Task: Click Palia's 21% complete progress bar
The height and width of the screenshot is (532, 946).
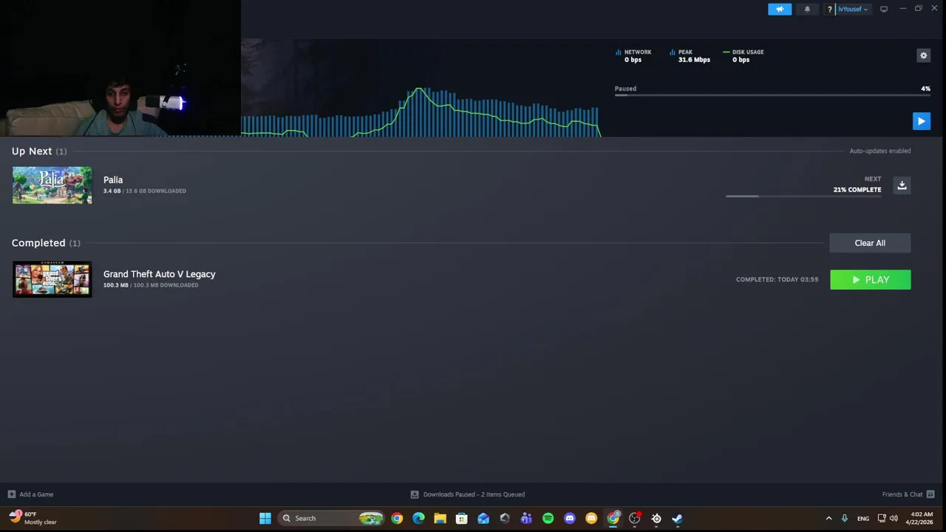Action: point(803,196)
